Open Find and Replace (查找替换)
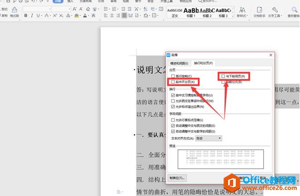The width and height of the screenshot is (300, 196). [x=293, y=12]
